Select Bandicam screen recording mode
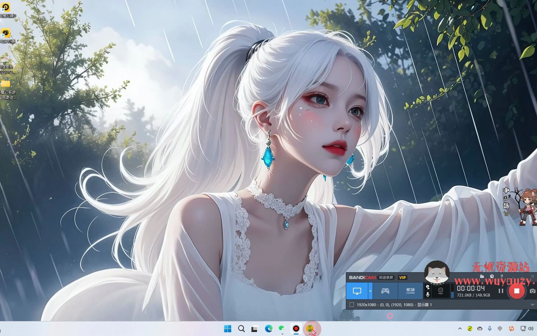537x336 pixels. click(357, 291)
